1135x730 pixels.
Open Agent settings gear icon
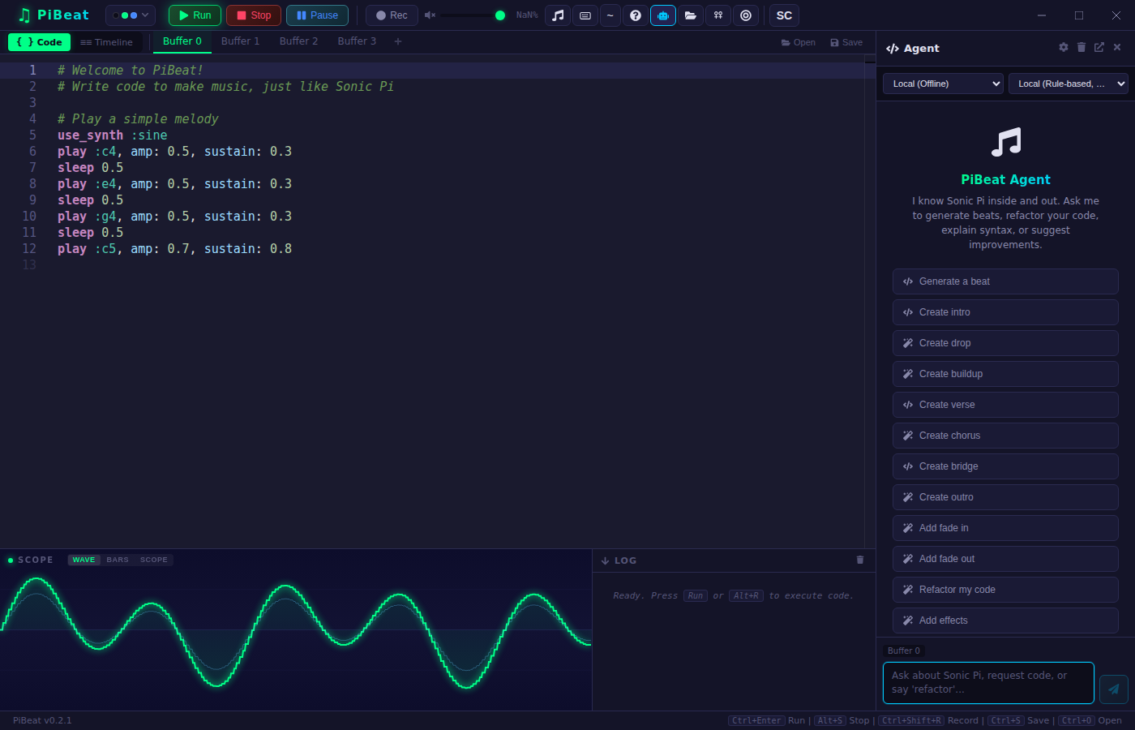click(1064, 48)
